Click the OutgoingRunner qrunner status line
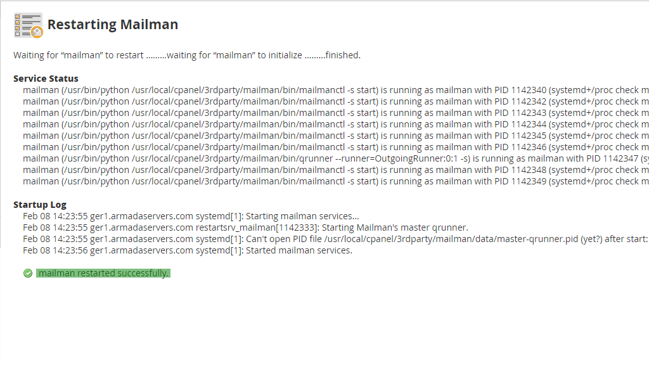Screen dimensions: 649x365 (x=336, y=158)
